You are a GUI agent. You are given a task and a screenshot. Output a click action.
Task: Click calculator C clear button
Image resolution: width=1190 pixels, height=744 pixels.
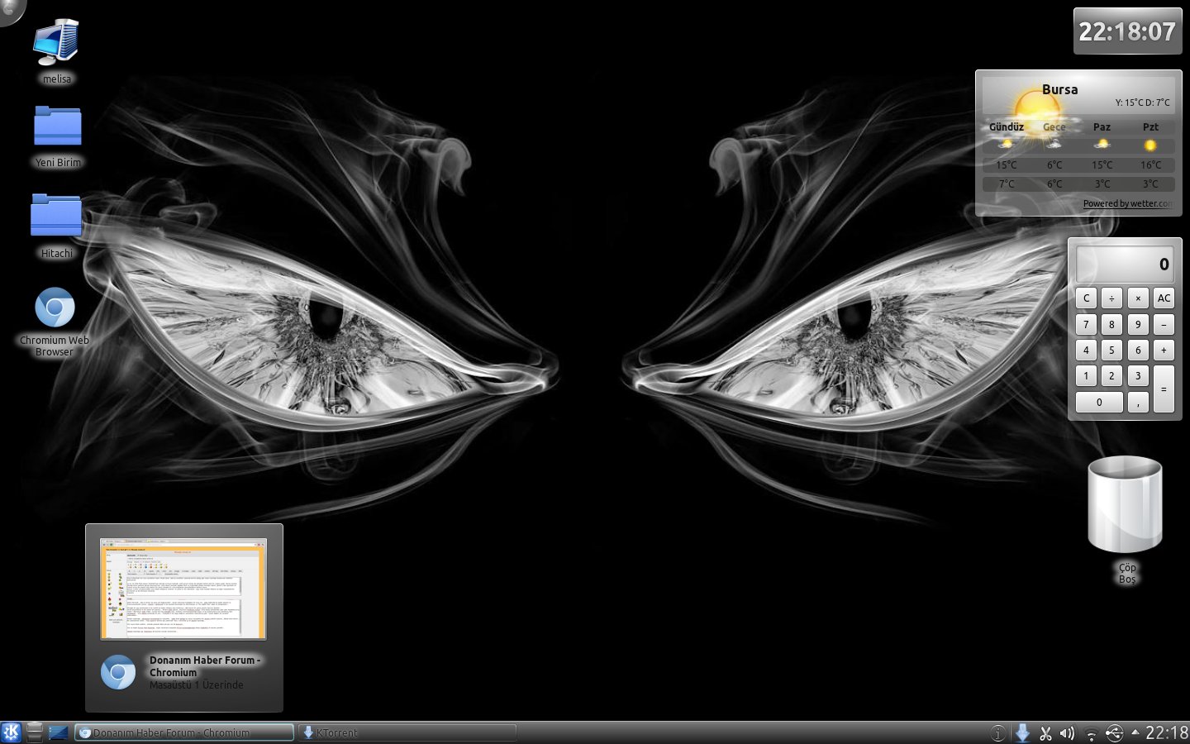tap(1086, 298)
